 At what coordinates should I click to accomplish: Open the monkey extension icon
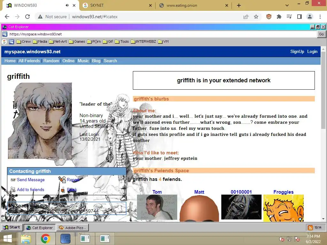269,17
